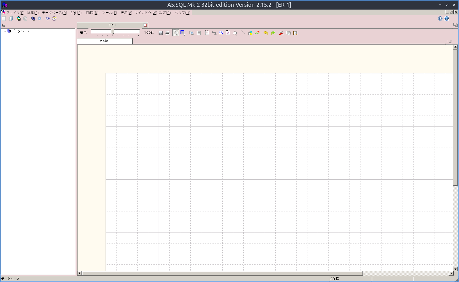Open the 設定(P) menu
Viewport: 459px width, 282px height.
(x=165, y=13)
